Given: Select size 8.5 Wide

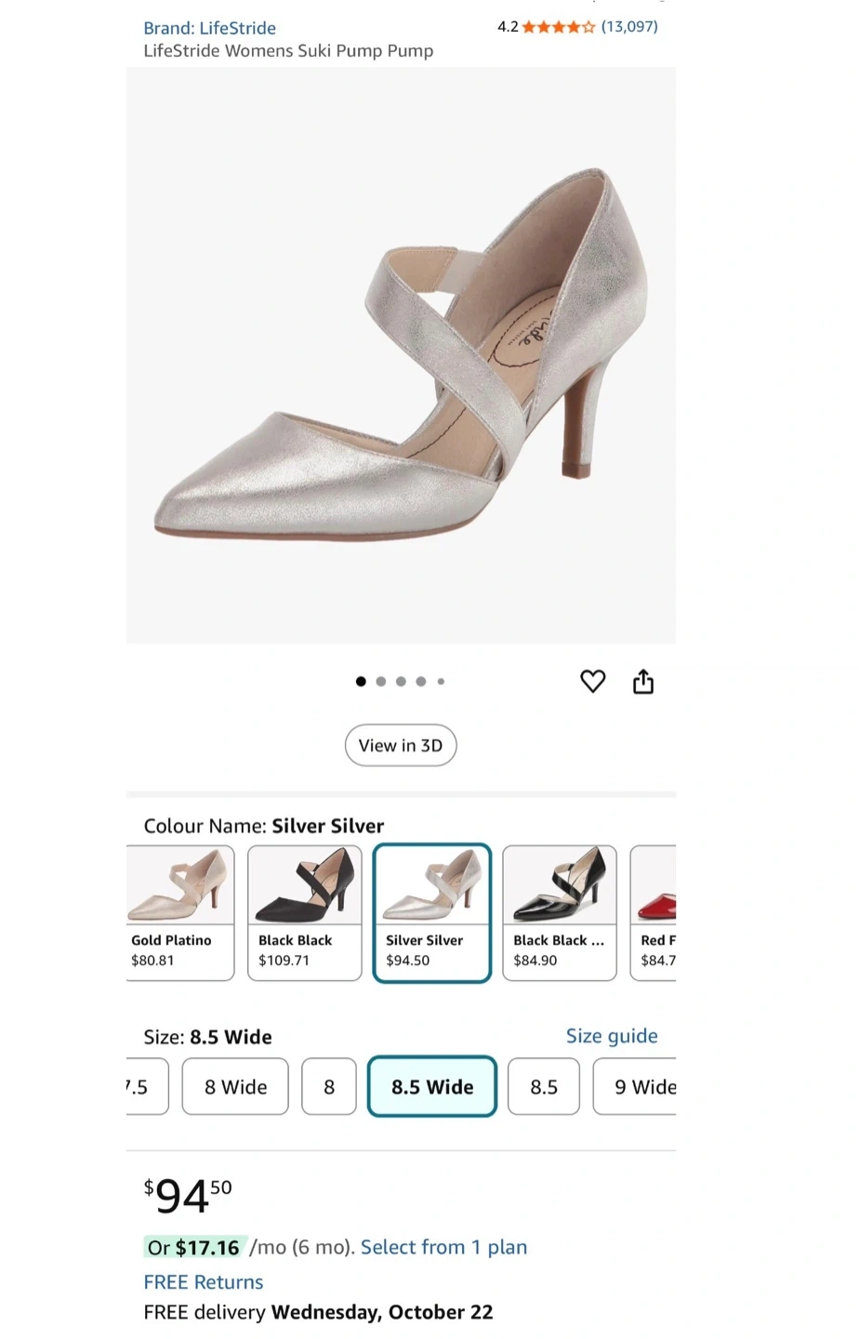Looking at the screenshot, I should (x=432, y=1087).
